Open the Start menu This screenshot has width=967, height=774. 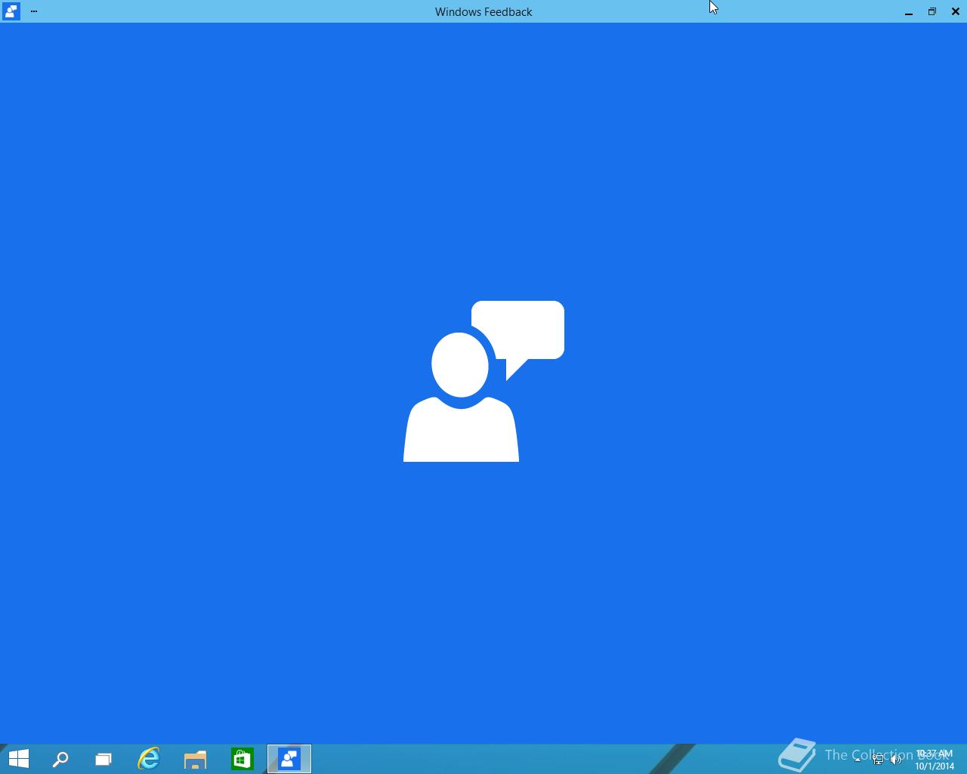click(x=19, y=759)
